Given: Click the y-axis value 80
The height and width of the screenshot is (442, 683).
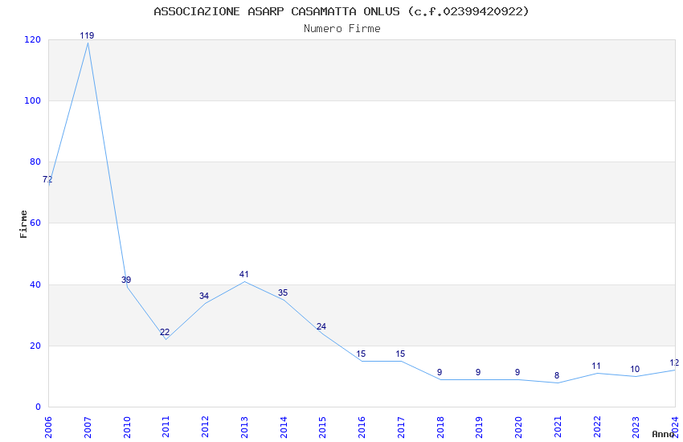Looking at the screenshot, I should click(x=35, y=162).
